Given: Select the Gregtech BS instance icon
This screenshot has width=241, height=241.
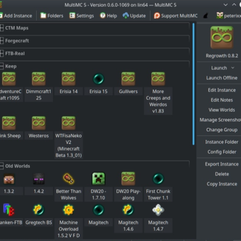Looking at the screenshot, I should click(x=39, y=210).
